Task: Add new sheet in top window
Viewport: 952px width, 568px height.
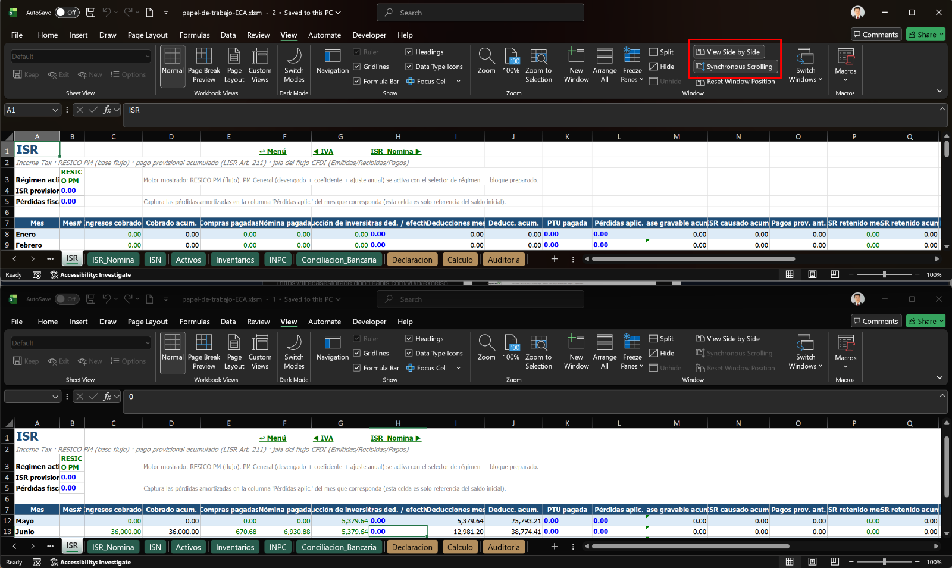Action: pos(554,259)
